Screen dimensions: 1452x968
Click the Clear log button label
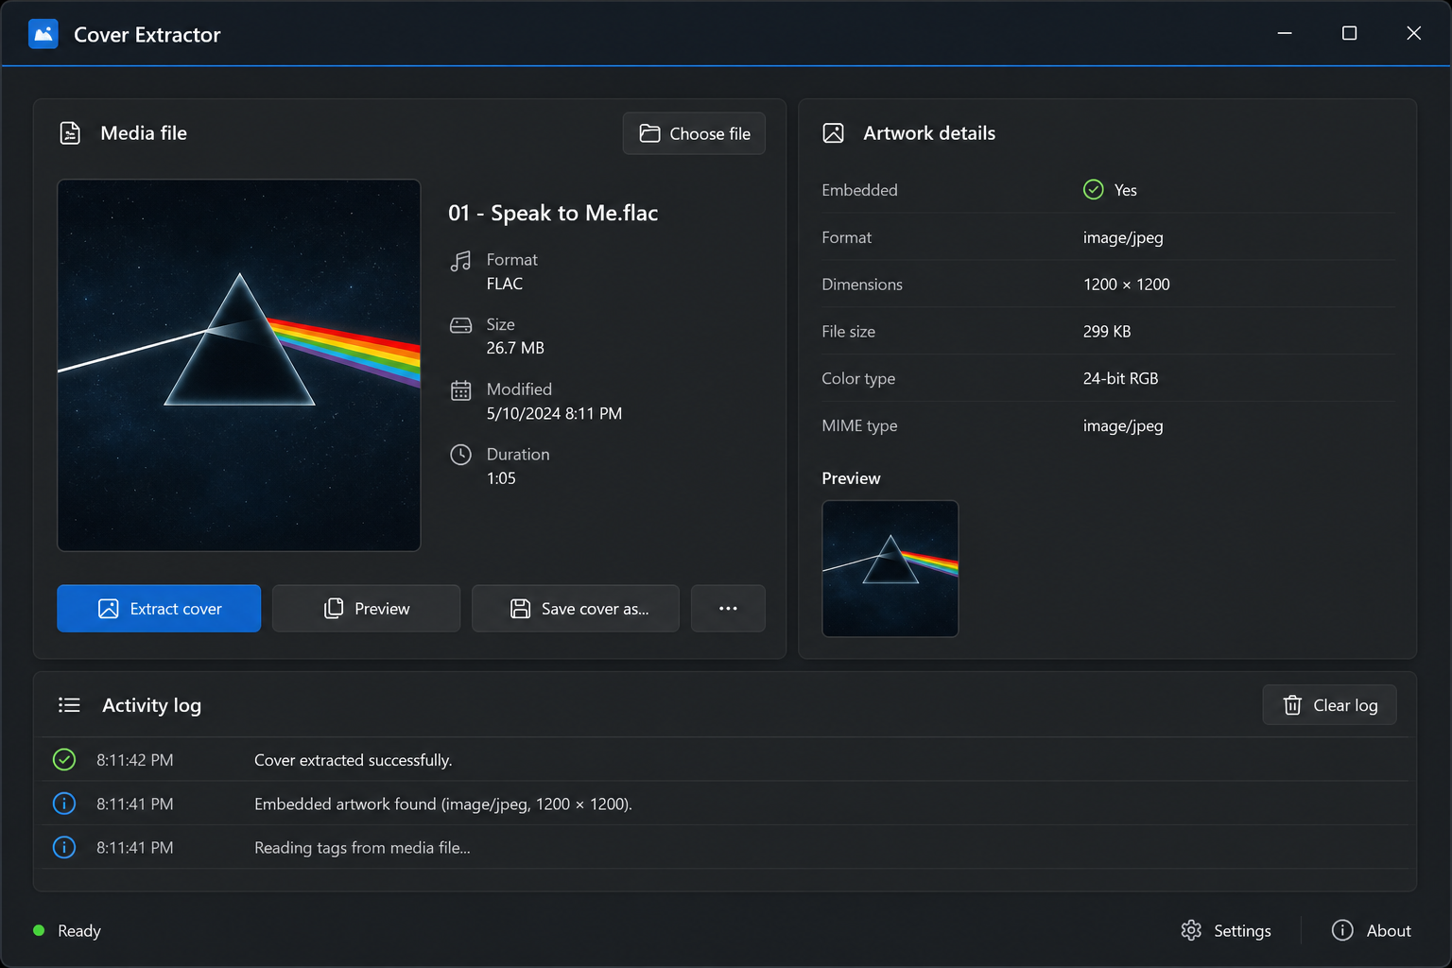(1345, 705)
